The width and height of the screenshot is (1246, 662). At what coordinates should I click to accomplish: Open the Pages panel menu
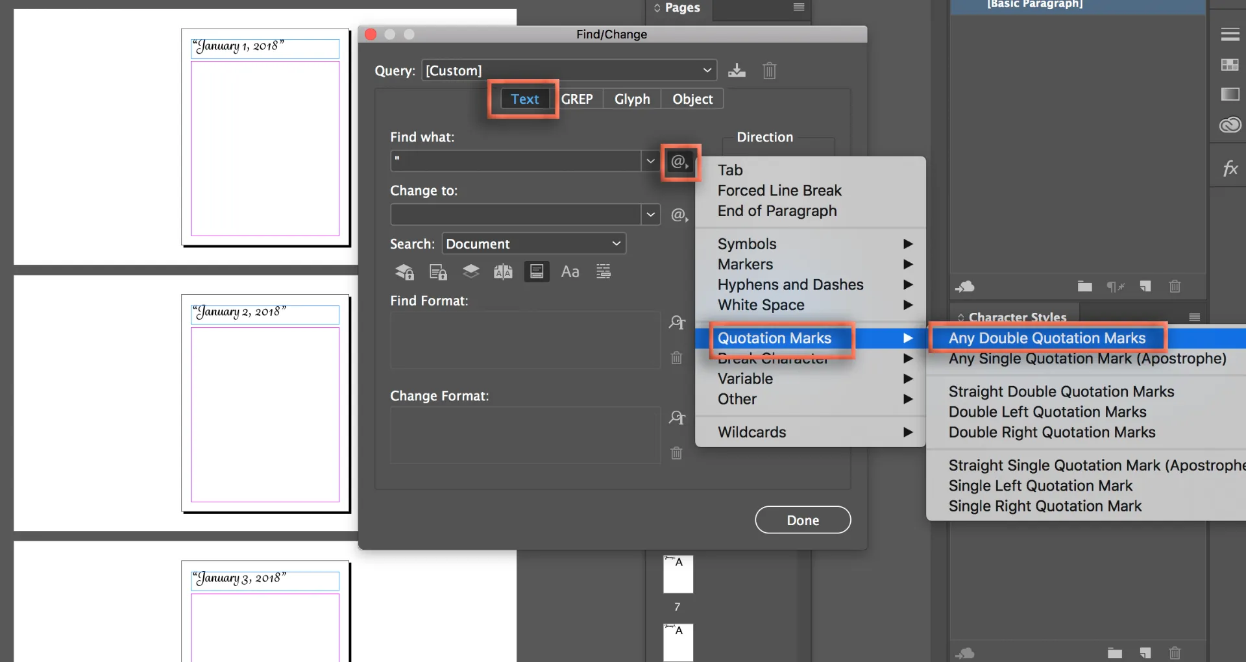click(799, 8)
